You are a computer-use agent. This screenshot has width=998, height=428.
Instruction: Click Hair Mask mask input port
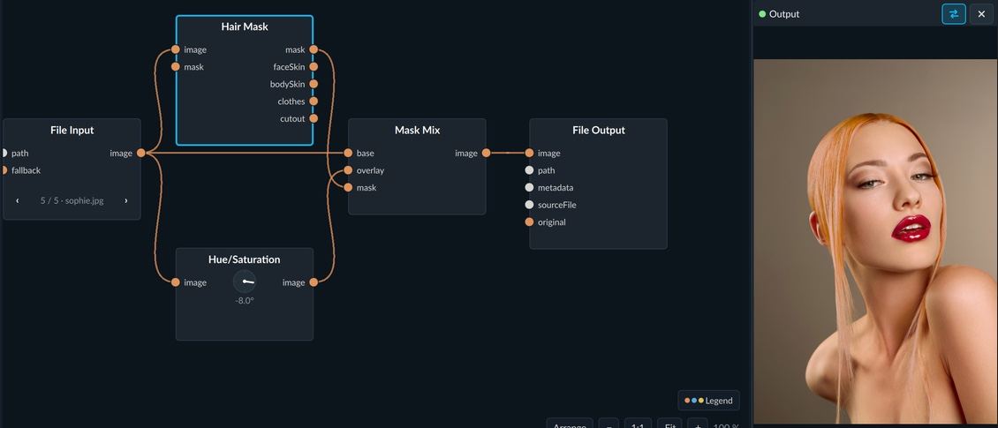[176, 67]
